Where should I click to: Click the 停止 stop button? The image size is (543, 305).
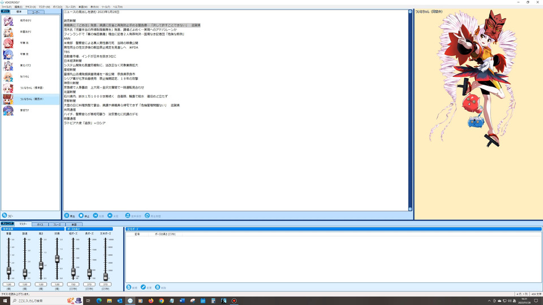click(x=81, y=215)
